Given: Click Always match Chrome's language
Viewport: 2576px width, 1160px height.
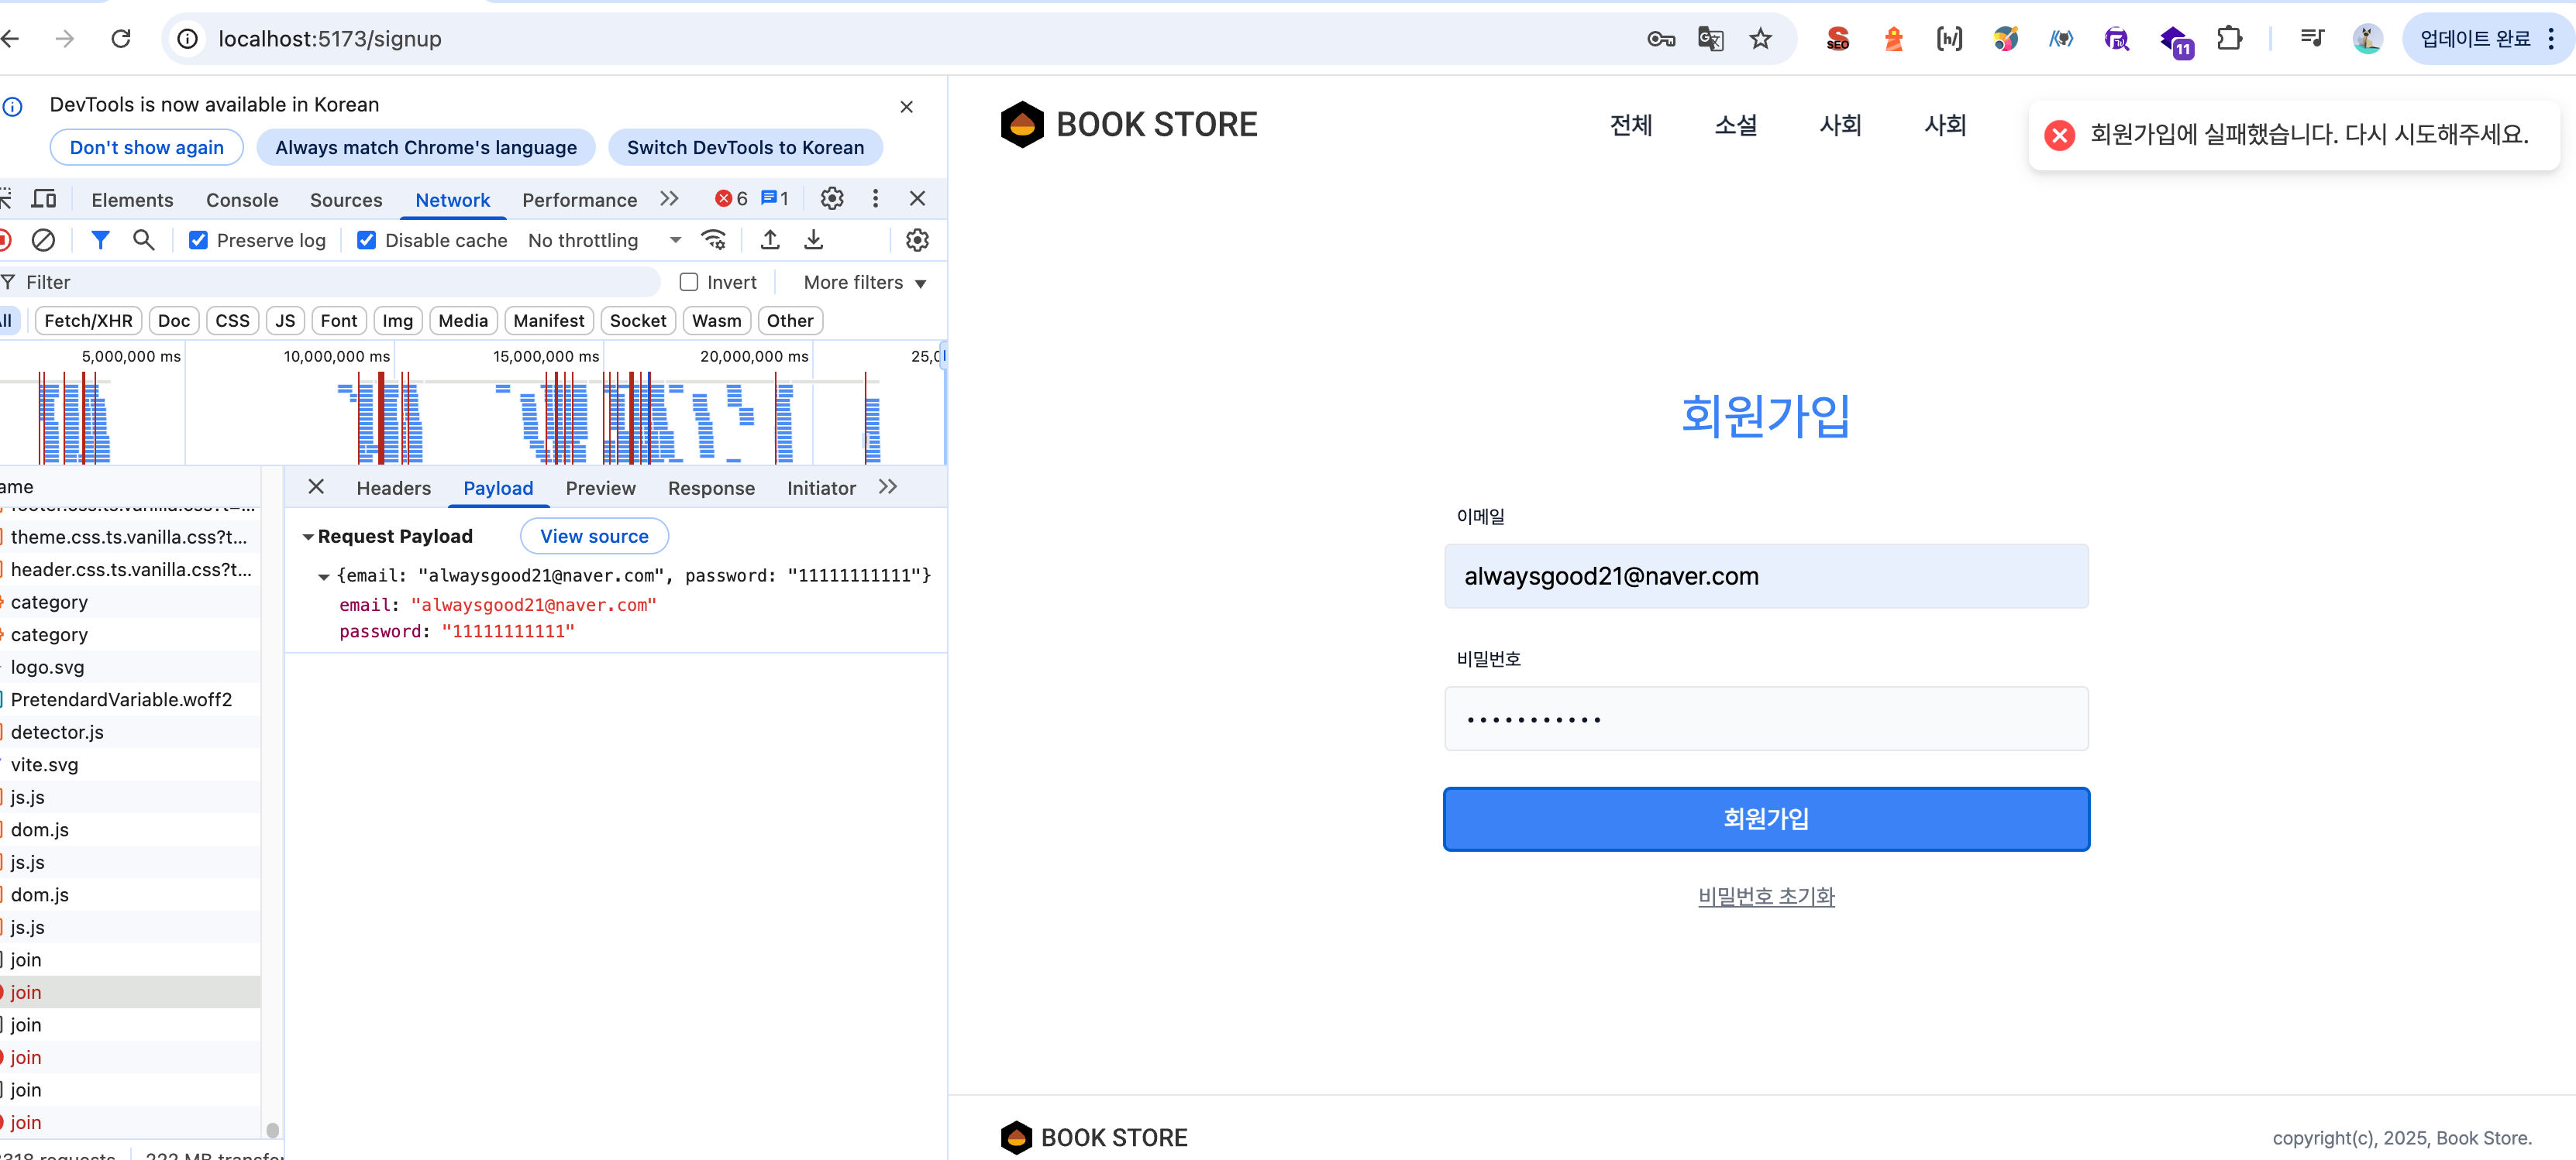Looking at the screenshot, I should pyautogui.click(x=426, y=147).
